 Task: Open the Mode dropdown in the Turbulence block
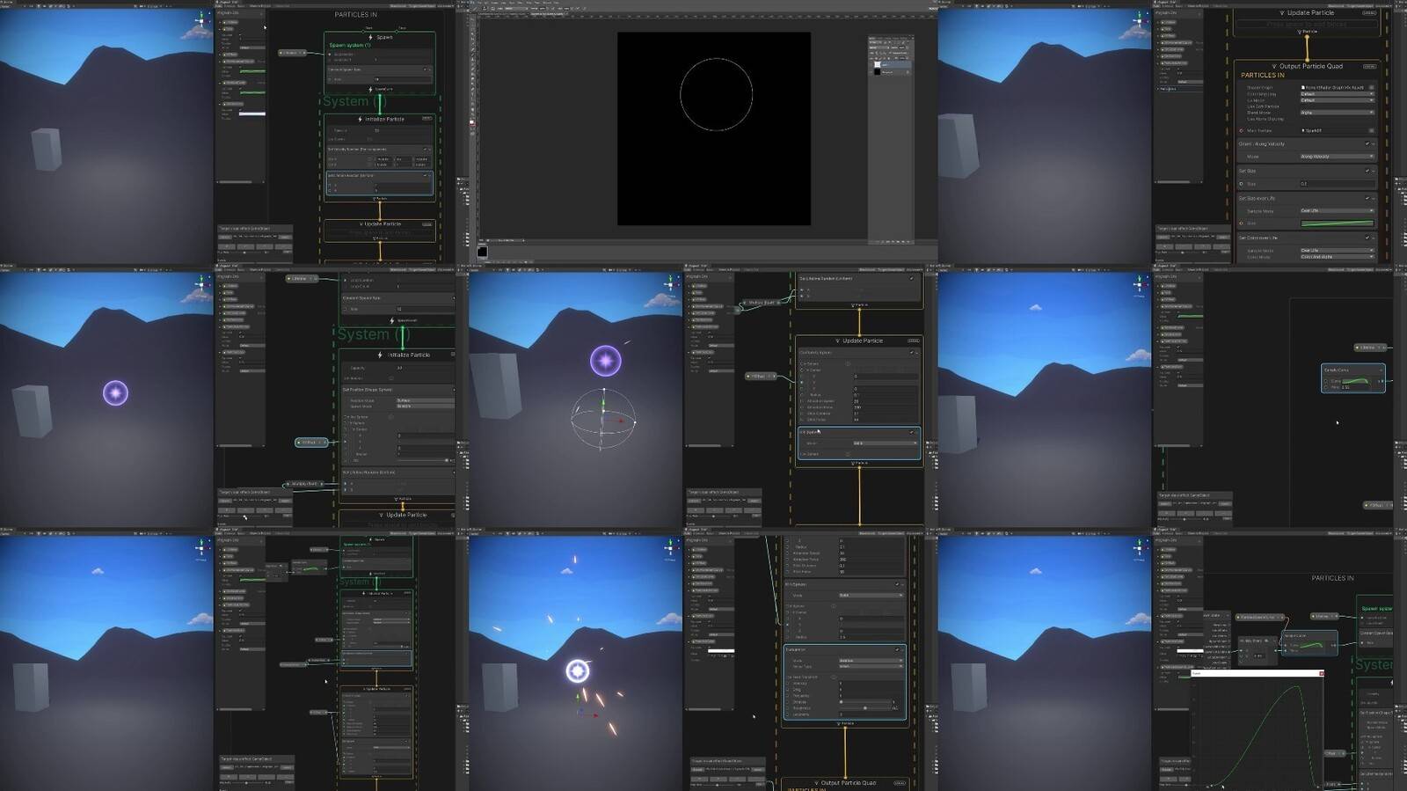click(x=871, y=660)
